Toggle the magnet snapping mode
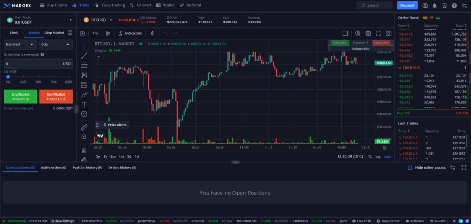Image resolution: width=471 pixels, height=224 pixels. [x=84, y=150]
